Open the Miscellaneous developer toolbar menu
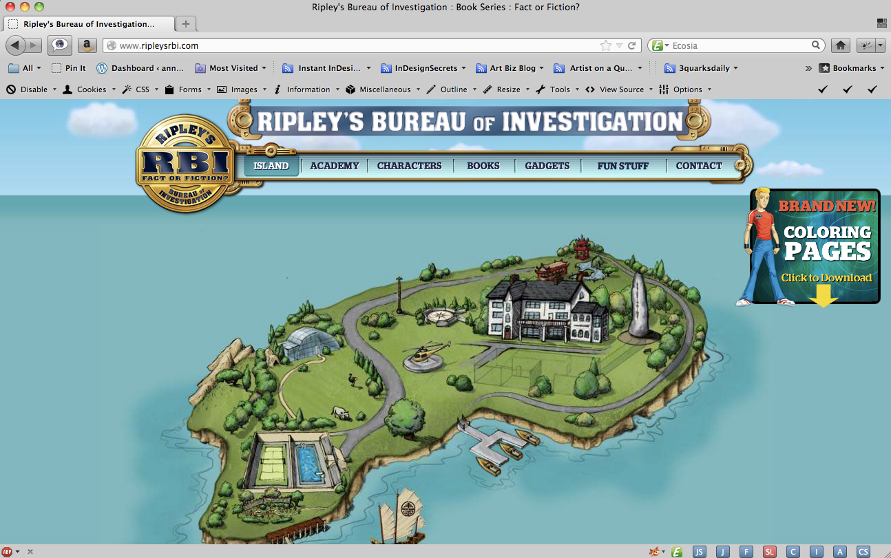Viewport: 891px width, 558px height. pos(383,89)
